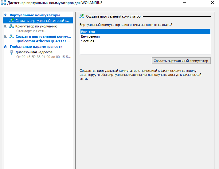Screen dimensions: 219x169
Task: Click the Глобальные параметры сети header
Action: click(x=36, y=47)
